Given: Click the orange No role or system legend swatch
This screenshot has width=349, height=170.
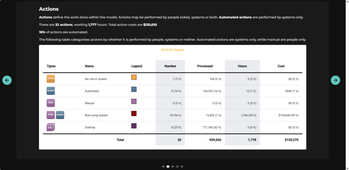Looking at the screenshot, I should click(134, 78).
